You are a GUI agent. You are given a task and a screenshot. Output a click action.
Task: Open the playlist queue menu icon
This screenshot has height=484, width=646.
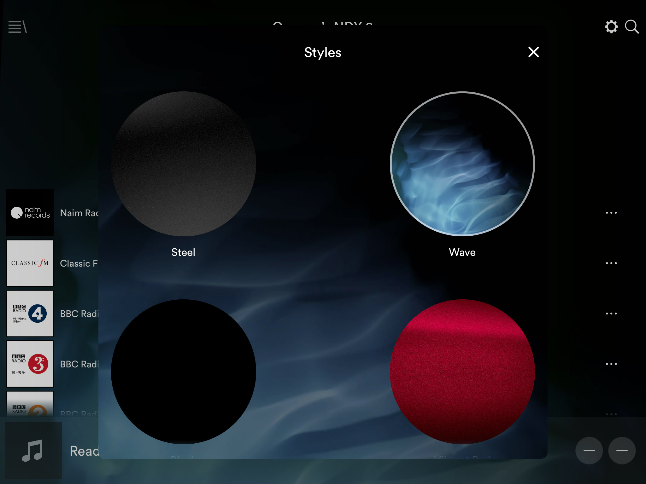click(18, 27)
